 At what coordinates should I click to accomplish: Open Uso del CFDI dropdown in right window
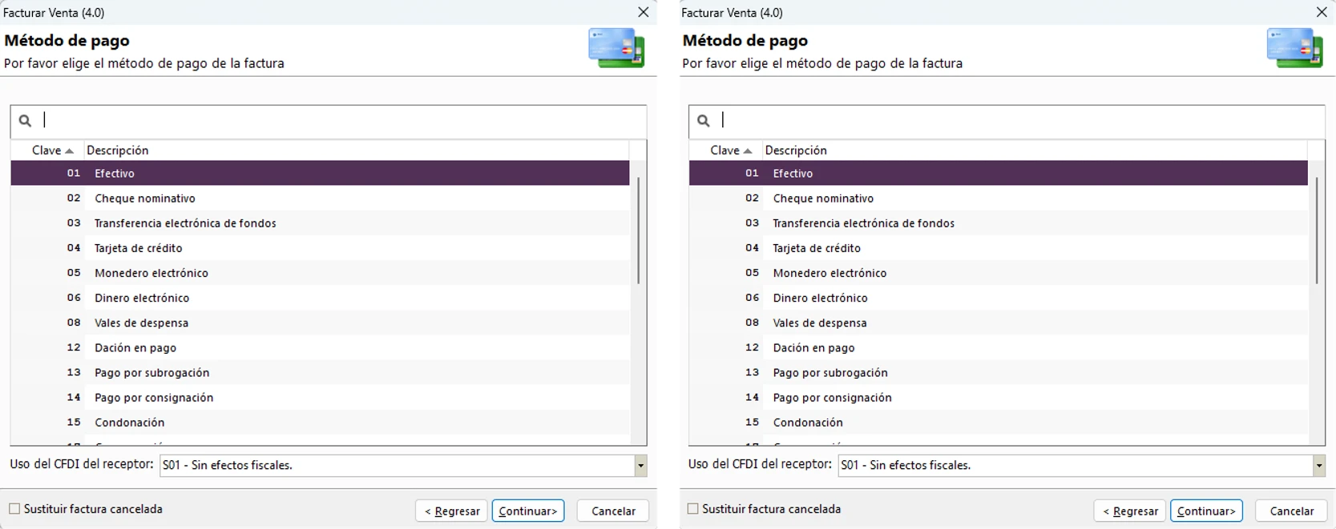click(x=1318, y=466)
